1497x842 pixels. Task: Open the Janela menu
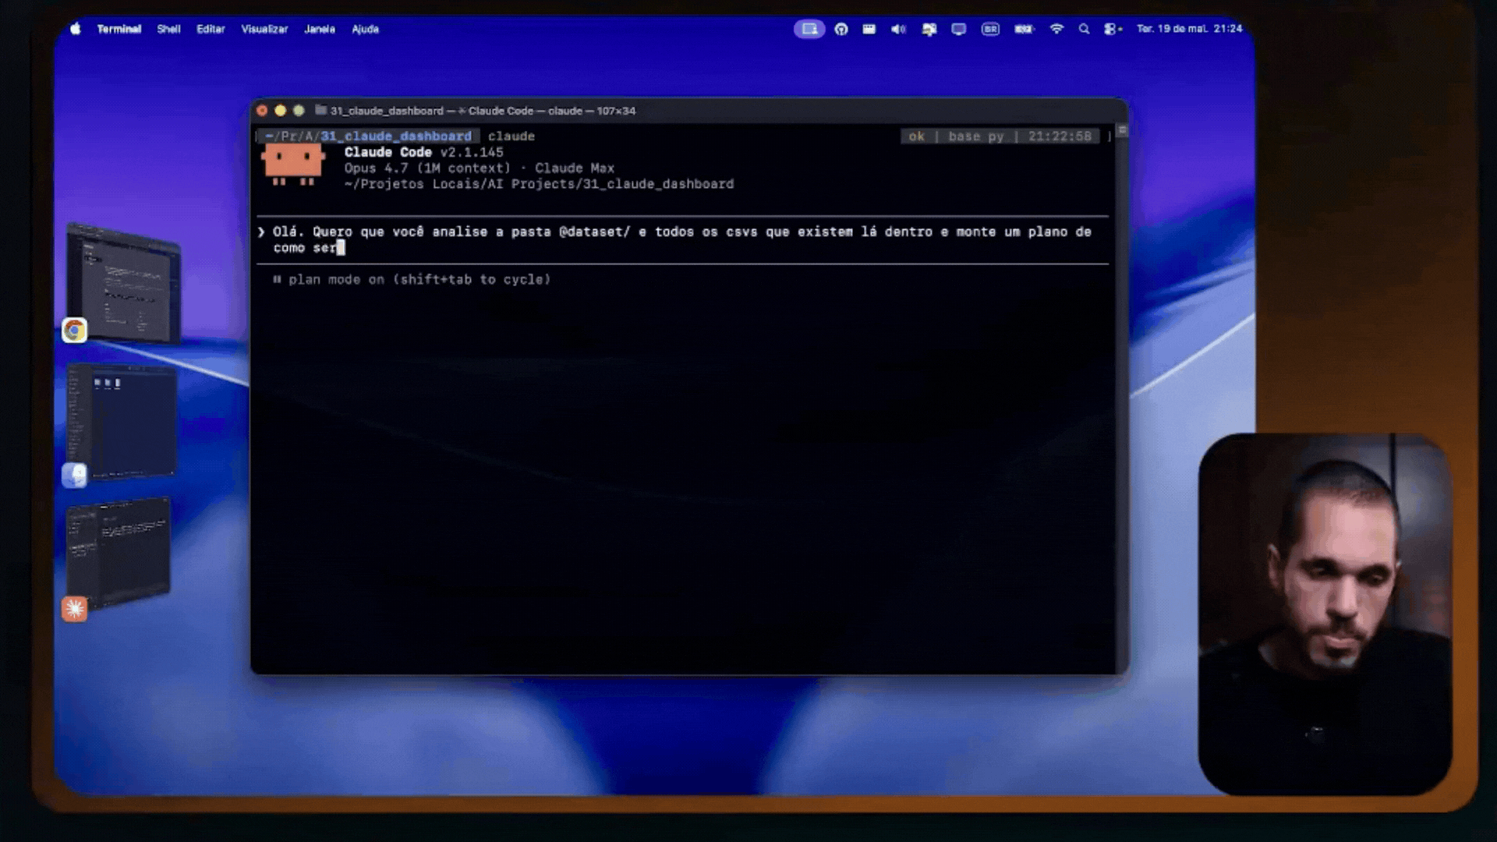click(320, 29)
